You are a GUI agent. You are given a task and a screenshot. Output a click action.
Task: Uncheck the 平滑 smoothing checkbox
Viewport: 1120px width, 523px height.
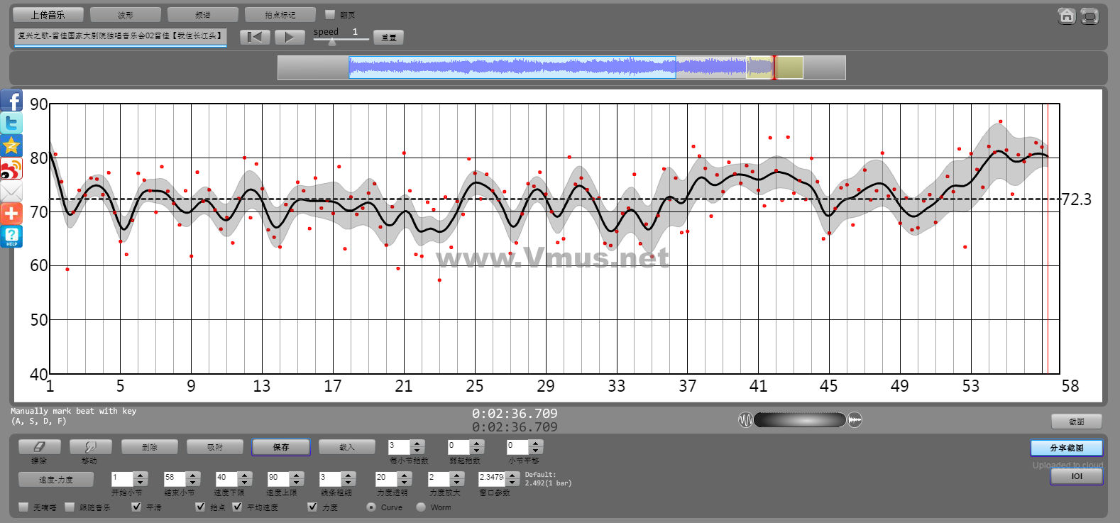(x=137, y=507)
